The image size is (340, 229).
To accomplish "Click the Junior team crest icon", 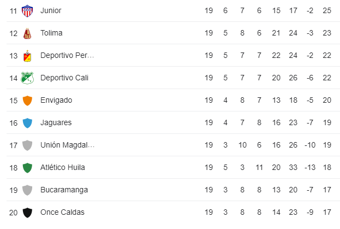I will 27,11.
